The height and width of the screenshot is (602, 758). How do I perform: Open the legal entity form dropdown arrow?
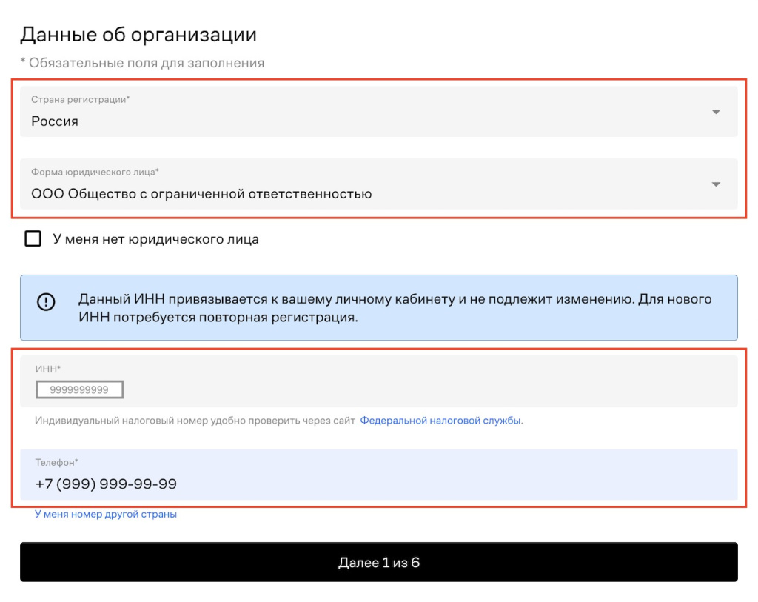pos(715,184)
